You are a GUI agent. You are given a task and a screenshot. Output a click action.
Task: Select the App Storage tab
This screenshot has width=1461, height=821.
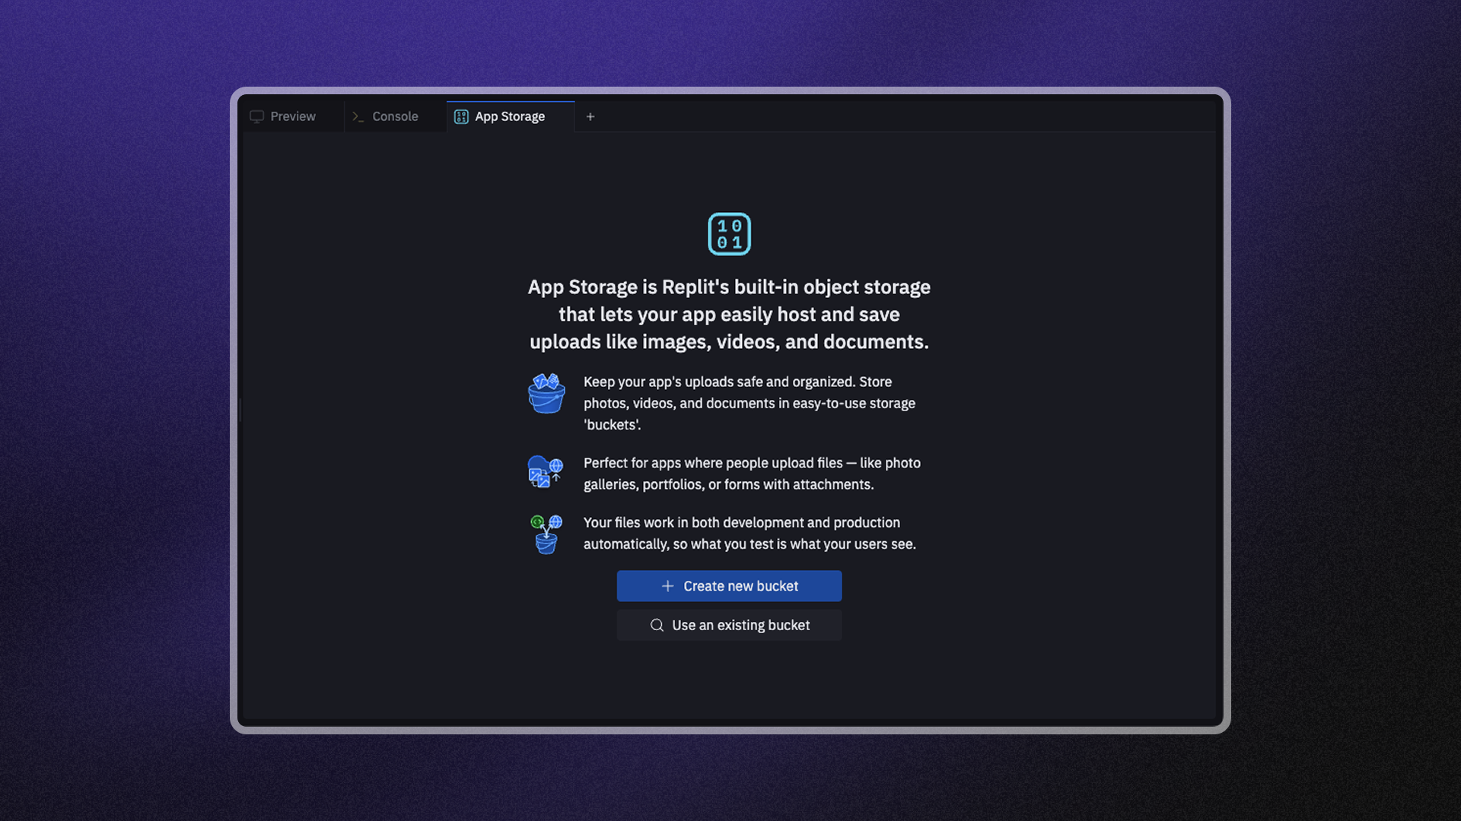click(511, 116)
